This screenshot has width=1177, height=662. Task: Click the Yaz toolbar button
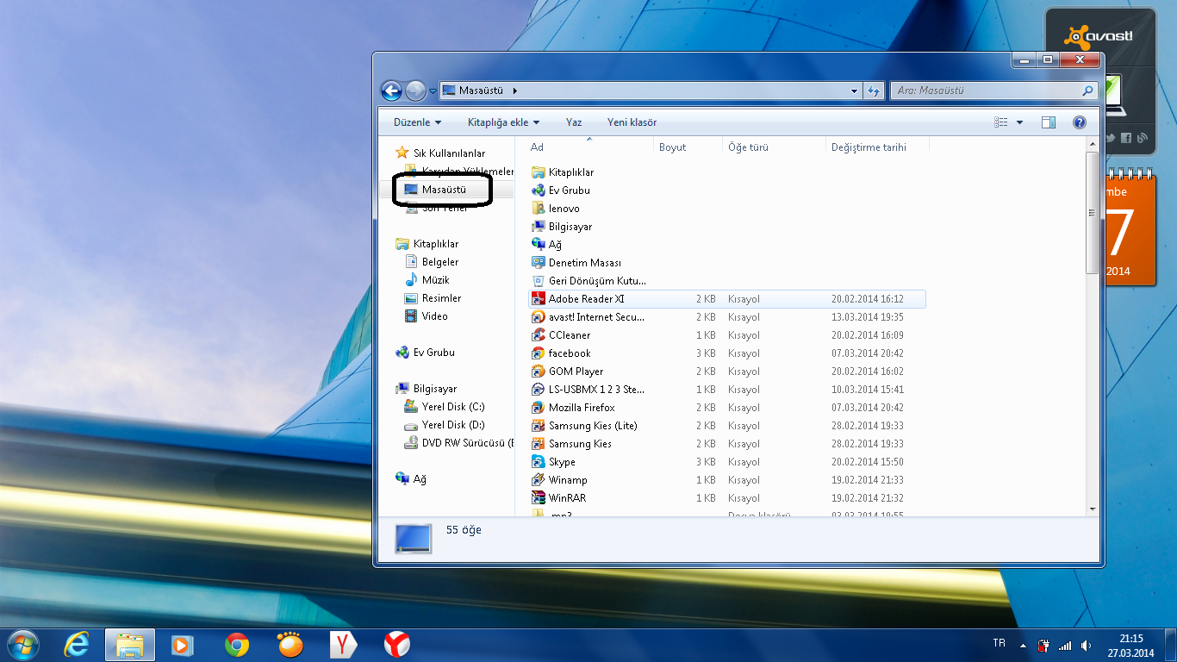coord(574,122)
